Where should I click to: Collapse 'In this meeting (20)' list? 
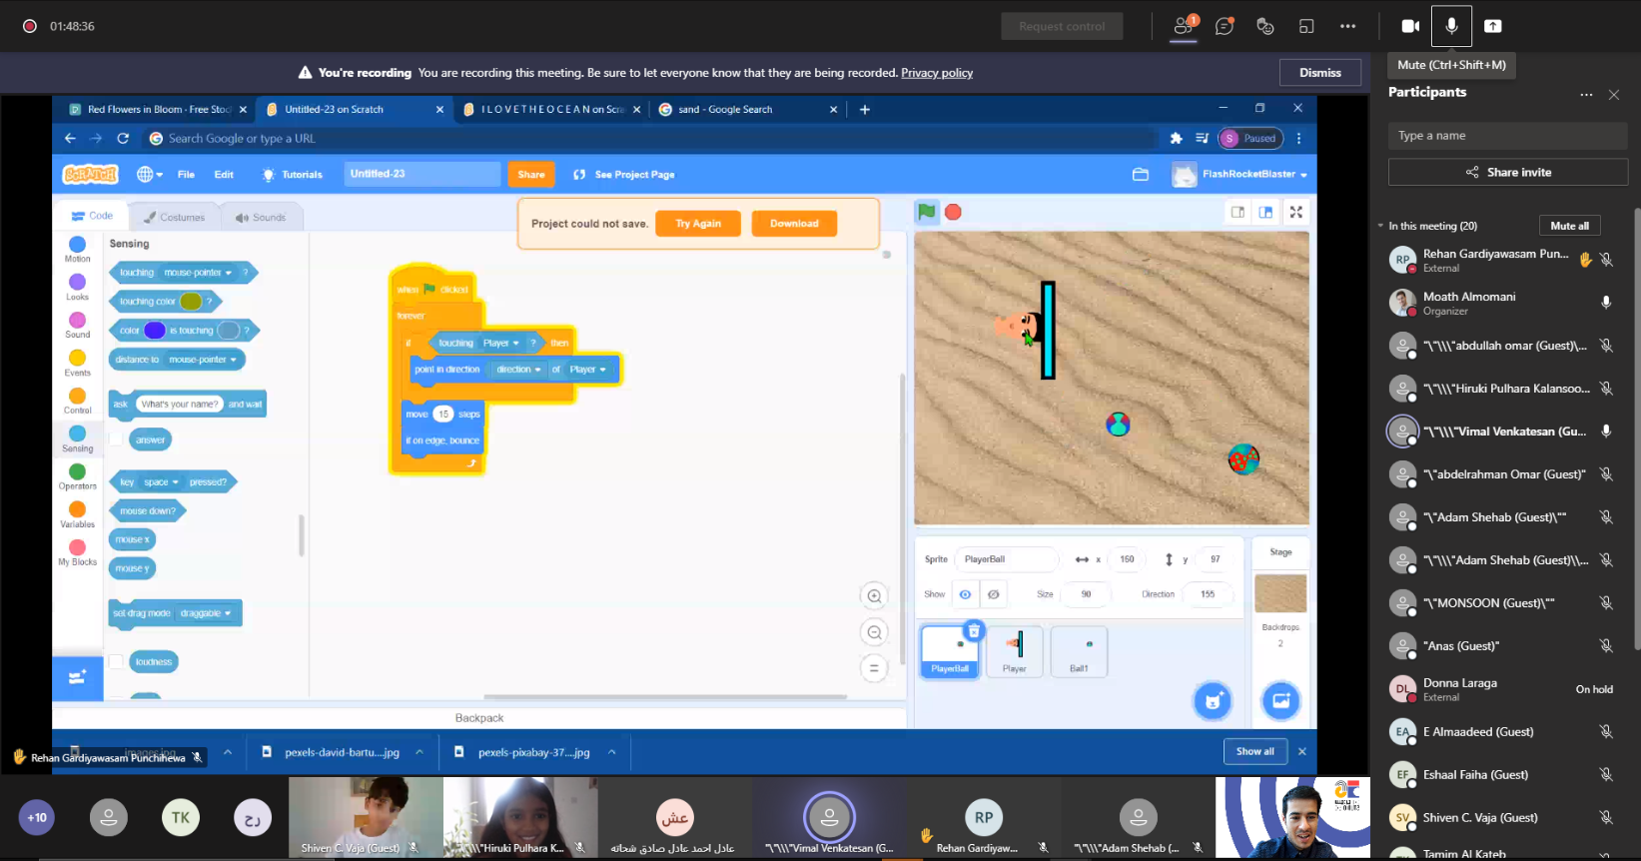point(1380,226)
